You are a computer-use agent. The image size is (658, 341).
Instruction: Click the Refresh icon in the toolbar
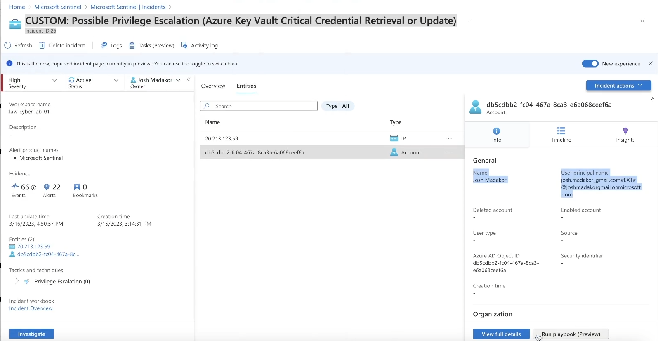pyautogui.click(x=7, y=45)
